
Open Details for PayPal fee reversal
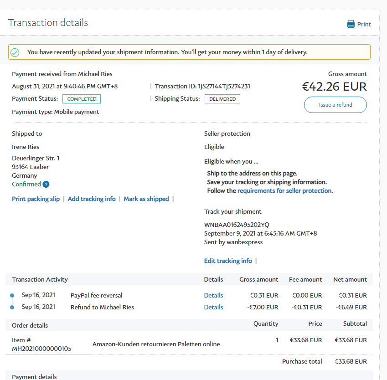pos(213,295)
